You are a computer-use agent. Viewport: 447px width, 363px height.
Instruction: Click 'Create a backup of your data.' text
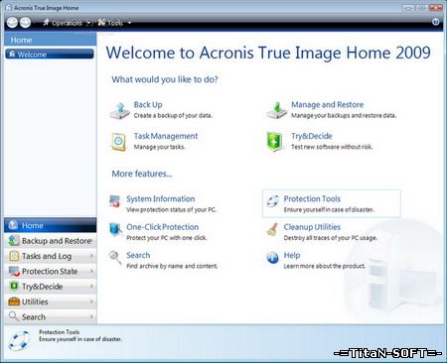(173, 115)
